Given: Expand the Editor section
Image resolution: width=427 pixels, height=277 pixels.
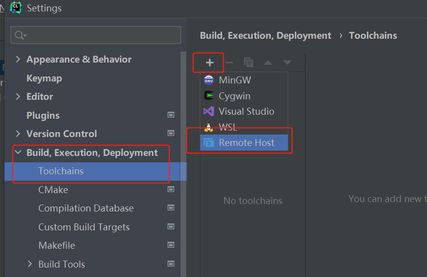Looking at the screenshot, I should (18, 96).
